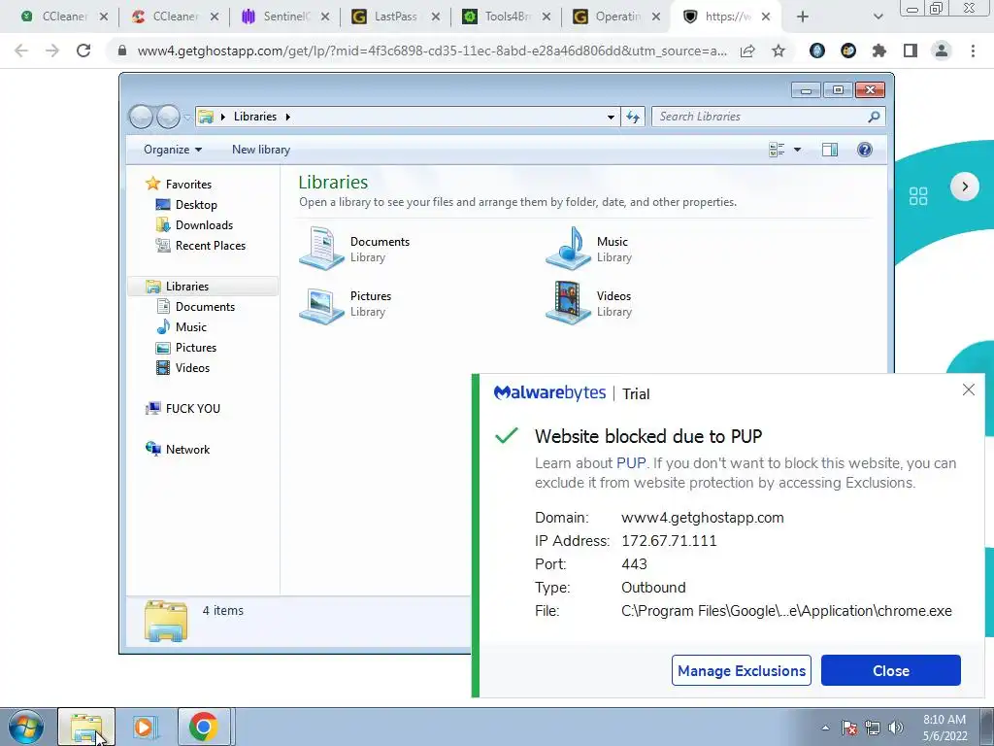Open Chrome three-dot menu
Viewport: 994px width, 746px height.
tap(973, 51)
